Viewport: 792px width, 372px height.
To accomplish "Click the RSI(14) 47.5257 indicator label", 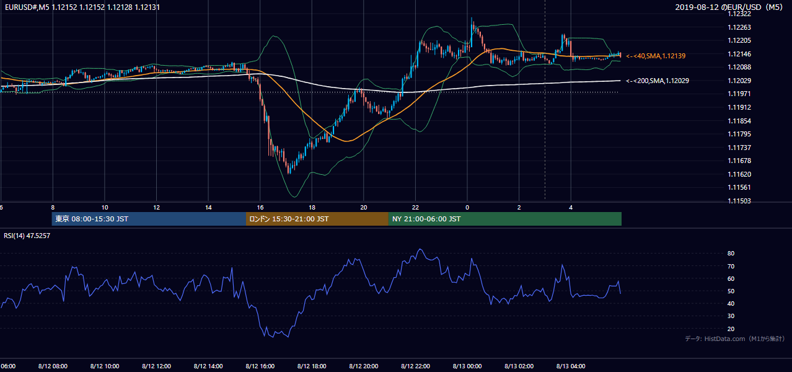I will point(27,236).
